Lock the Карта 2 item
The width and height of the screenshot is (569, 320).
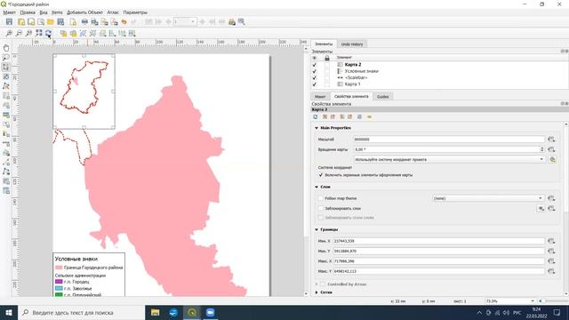point(327,65)
